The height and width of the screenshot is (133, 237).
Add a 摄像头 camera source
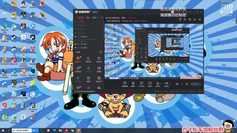(133, 84)
